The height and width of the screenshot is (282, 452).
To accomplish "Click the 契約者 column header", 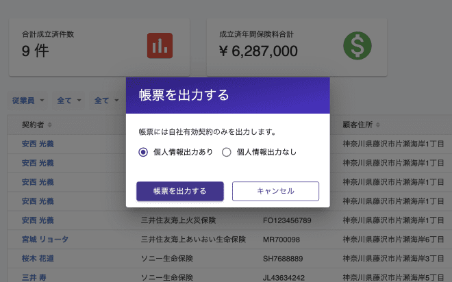I will pos(33,125).
